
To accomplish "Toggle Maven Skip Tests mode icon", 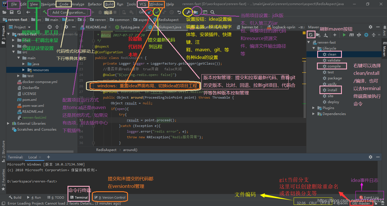I will pos(359,35).
